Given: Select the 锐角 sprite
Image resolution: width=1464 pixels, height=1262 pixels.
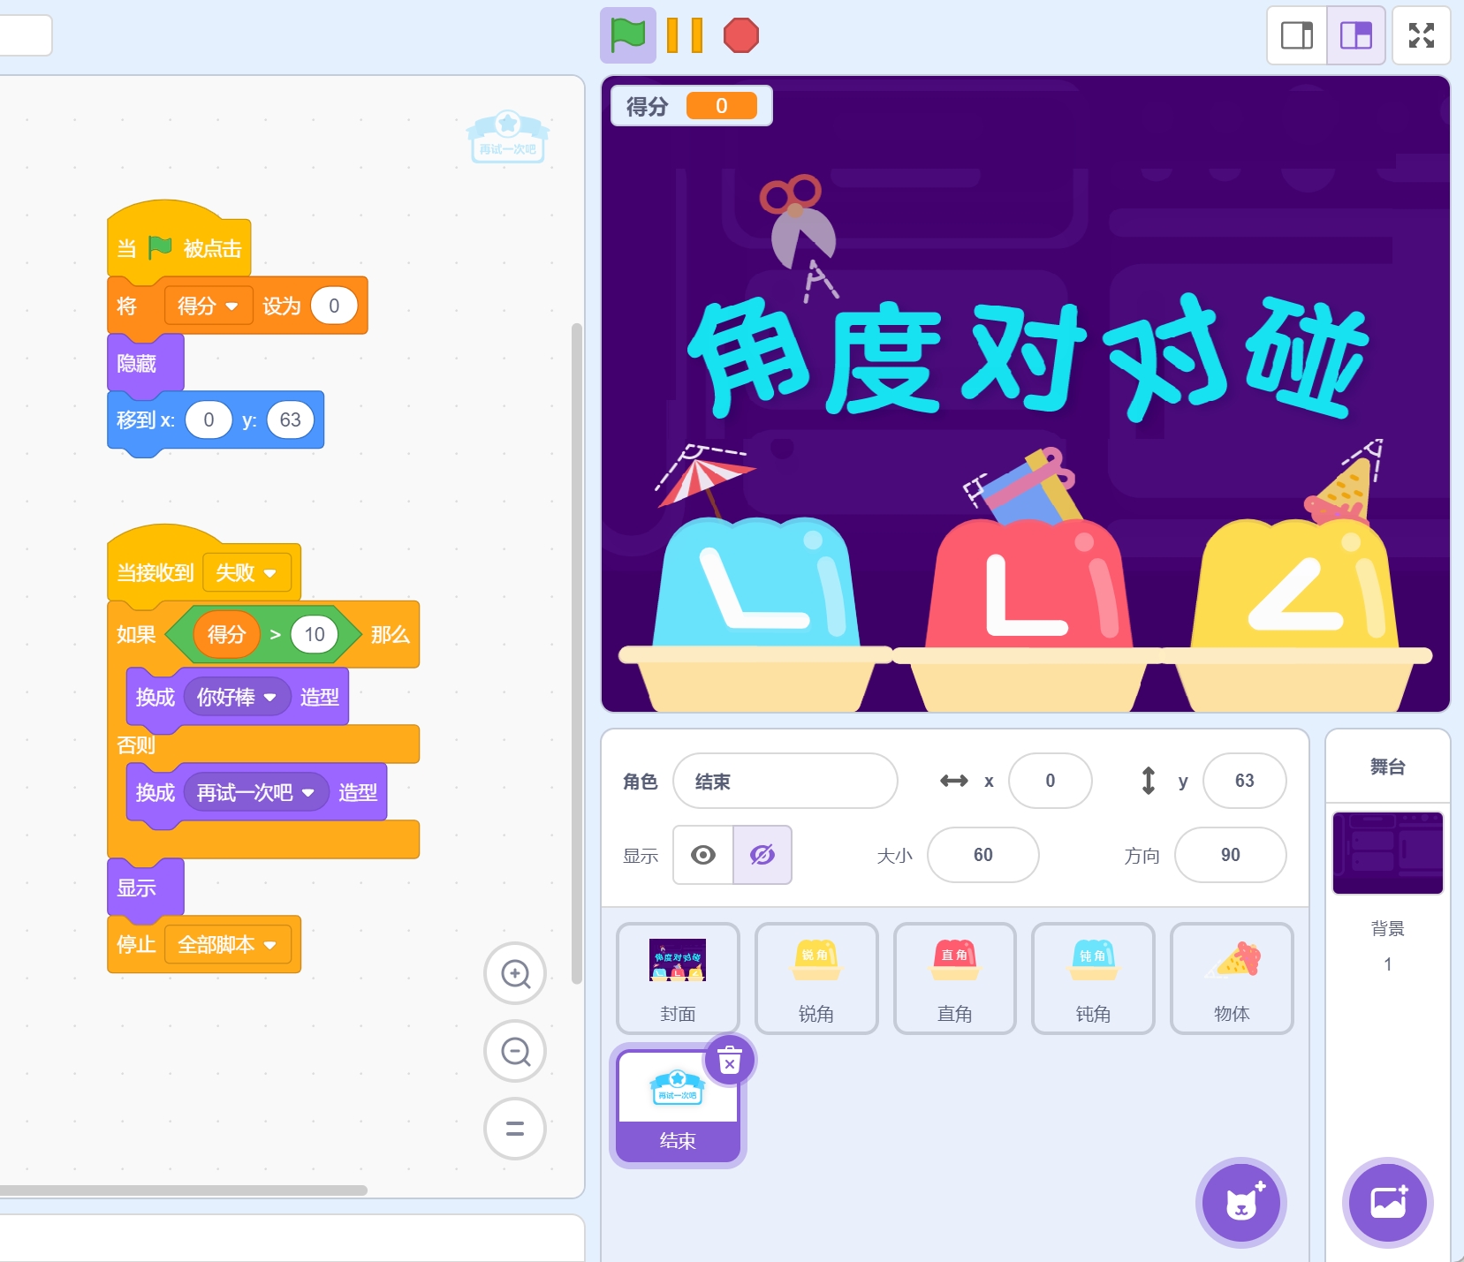Looking at the screenshot, I should 816,978.
